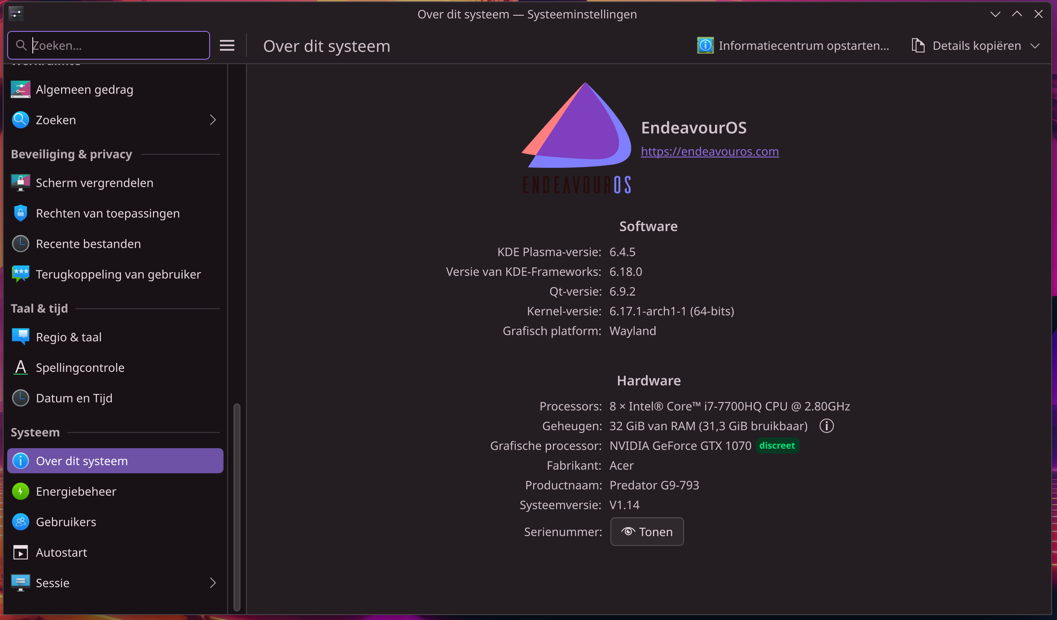Image resolution: width=1057 pixels, height=620 pixels.
Task: Open the endeavouros.com hyperlink
Action: (710, 152)
